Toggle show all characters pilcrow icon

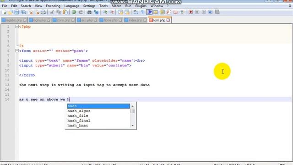[142, 12]
